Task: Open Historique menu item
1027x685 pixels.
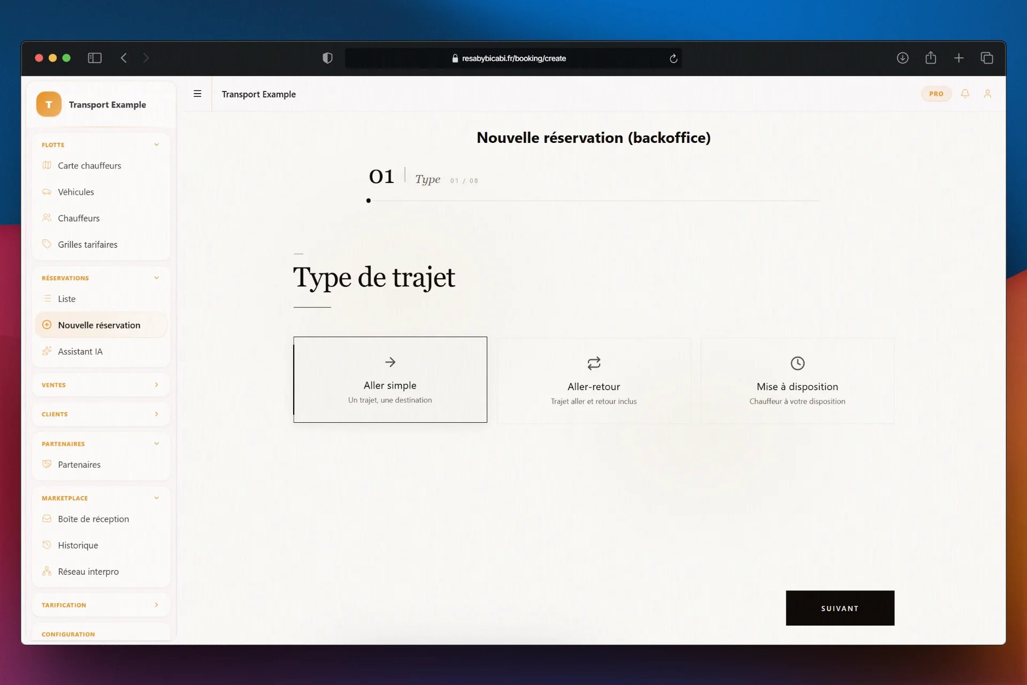Action: (101, 545)
